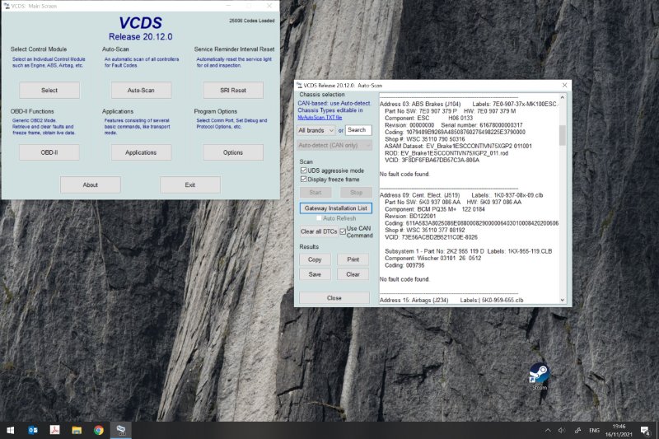Image resolution: width=659 pixels, height=439 pixels.
Task: Open the MyAutoScan.TXT file link
Action: [x=320, y=117]
